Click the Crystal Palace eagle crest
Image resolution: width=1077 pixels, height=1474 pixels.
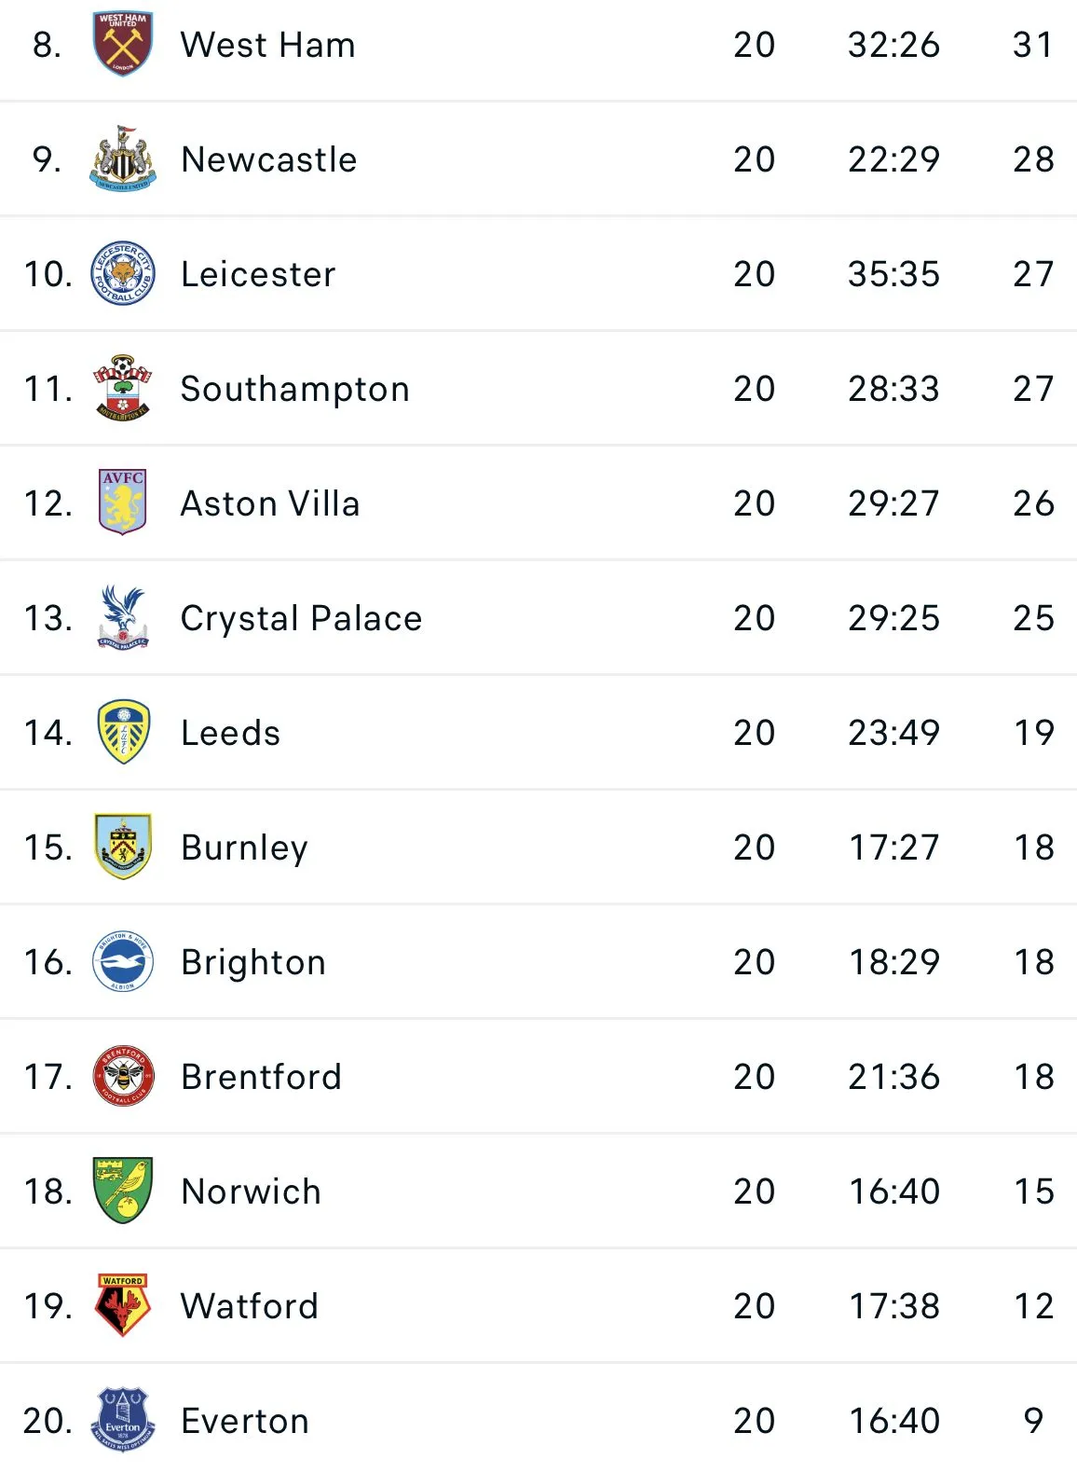pos(123,617)
